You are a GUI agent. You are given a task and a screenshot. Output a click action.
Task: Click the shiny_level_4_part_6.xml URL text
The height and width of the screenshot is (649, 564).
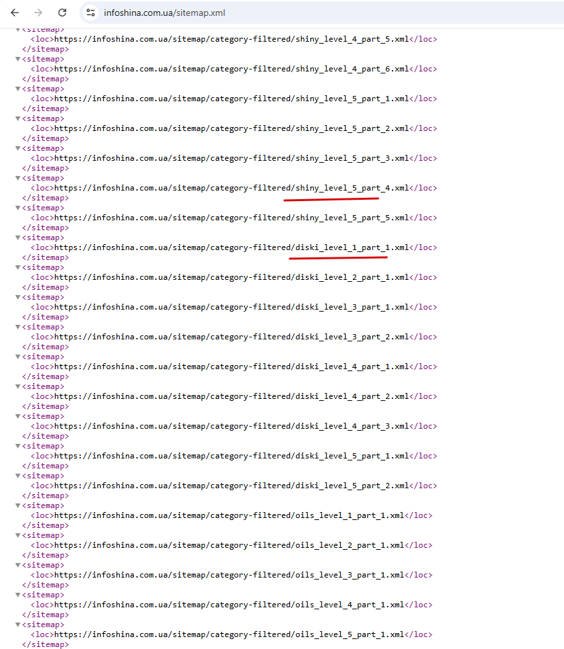pos(232,69)
